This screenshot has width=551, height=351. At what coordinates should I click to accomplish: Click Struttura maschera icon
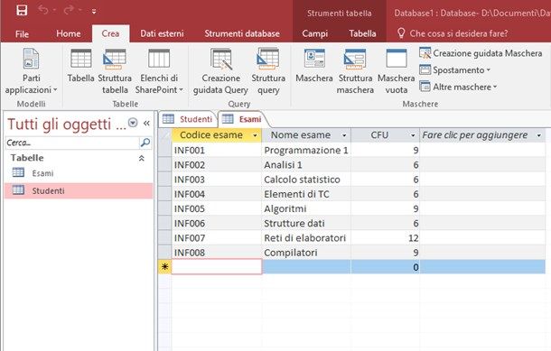[355, 71]
